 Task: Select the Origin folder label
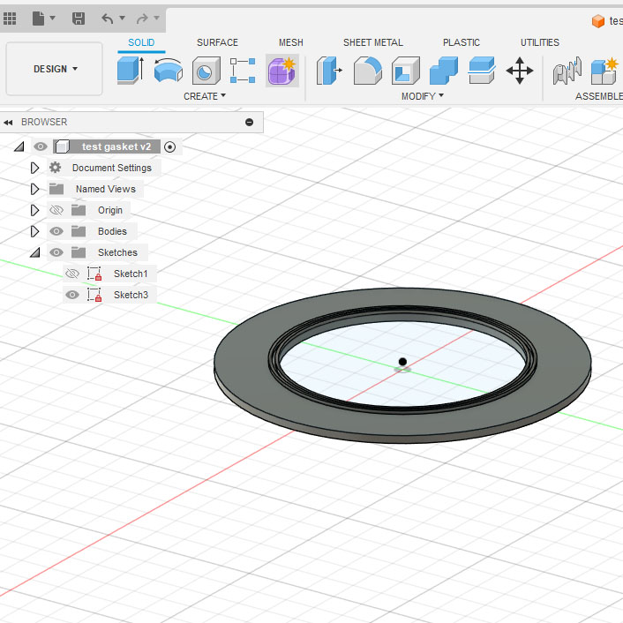[110, 210]
